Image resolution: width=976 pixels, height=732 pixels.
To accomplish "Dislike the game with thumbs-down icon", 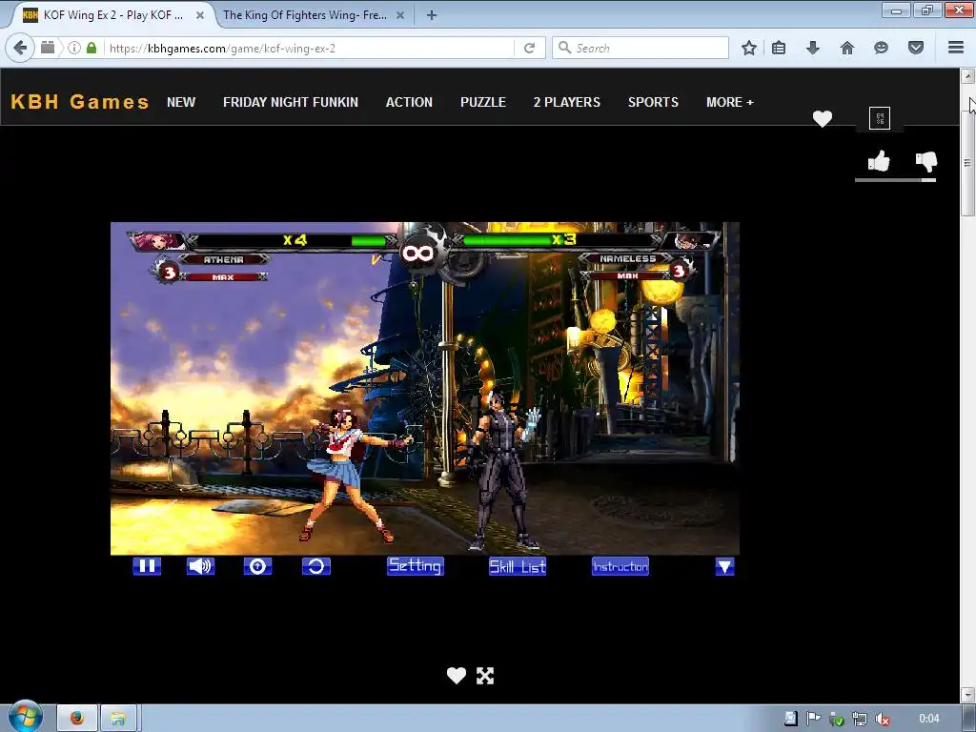I will point(926,161).
